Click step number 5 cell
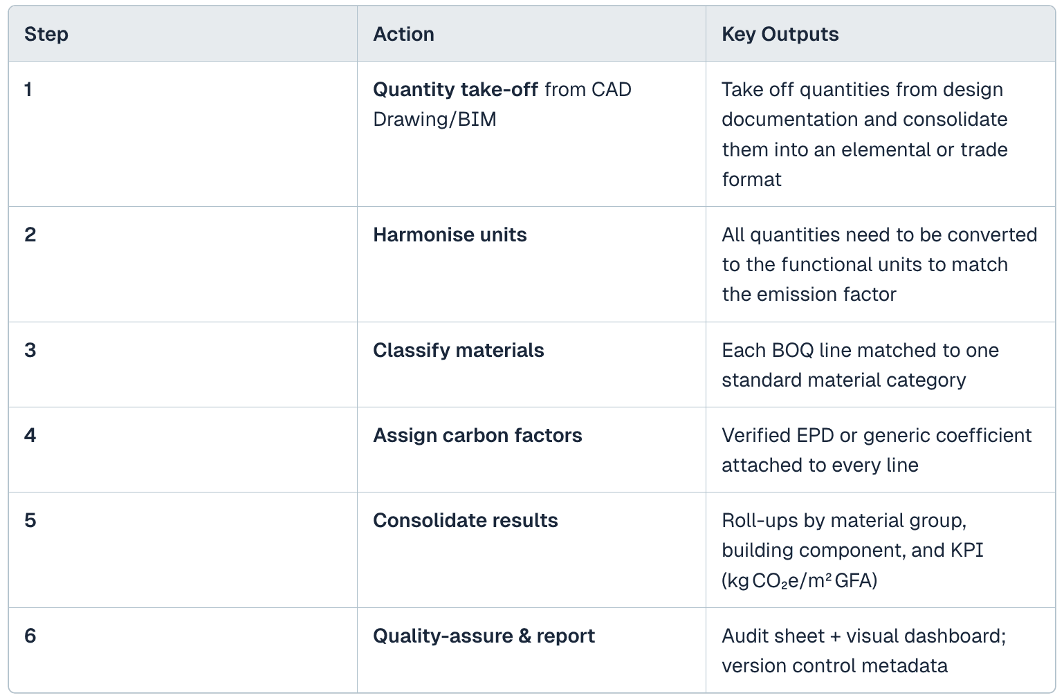The height and width of the screenshot is (700, 1064). click(x=30, y=520)
